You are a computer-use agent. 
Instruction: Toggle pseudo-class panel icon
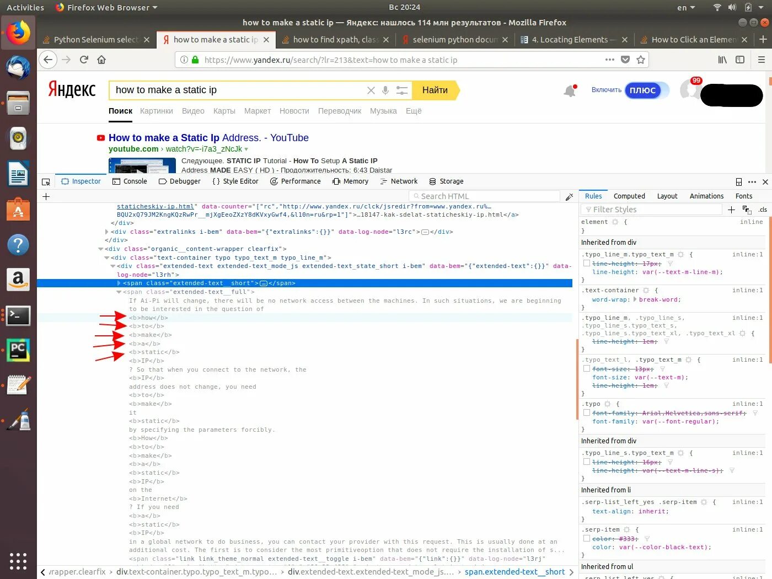(747, 210)
